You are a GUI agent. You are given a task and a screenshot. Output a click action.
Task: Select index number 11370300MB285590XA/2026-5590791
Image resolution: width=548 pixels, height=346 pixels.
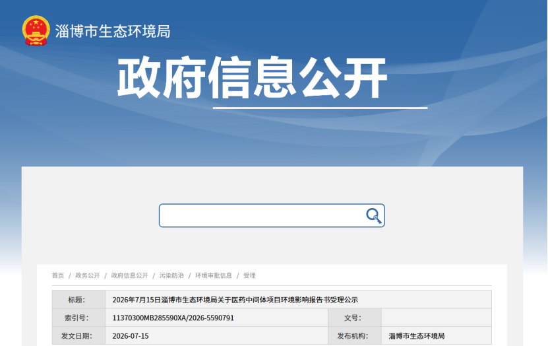coord(173,318)
